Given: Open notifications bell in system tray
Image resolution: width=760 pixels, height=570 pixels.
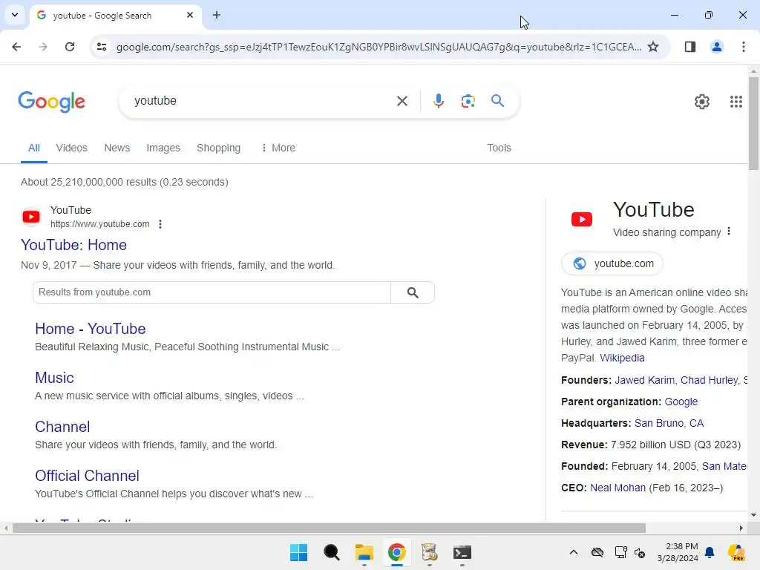Looking at the screenshot, I should tap(710, 552).
